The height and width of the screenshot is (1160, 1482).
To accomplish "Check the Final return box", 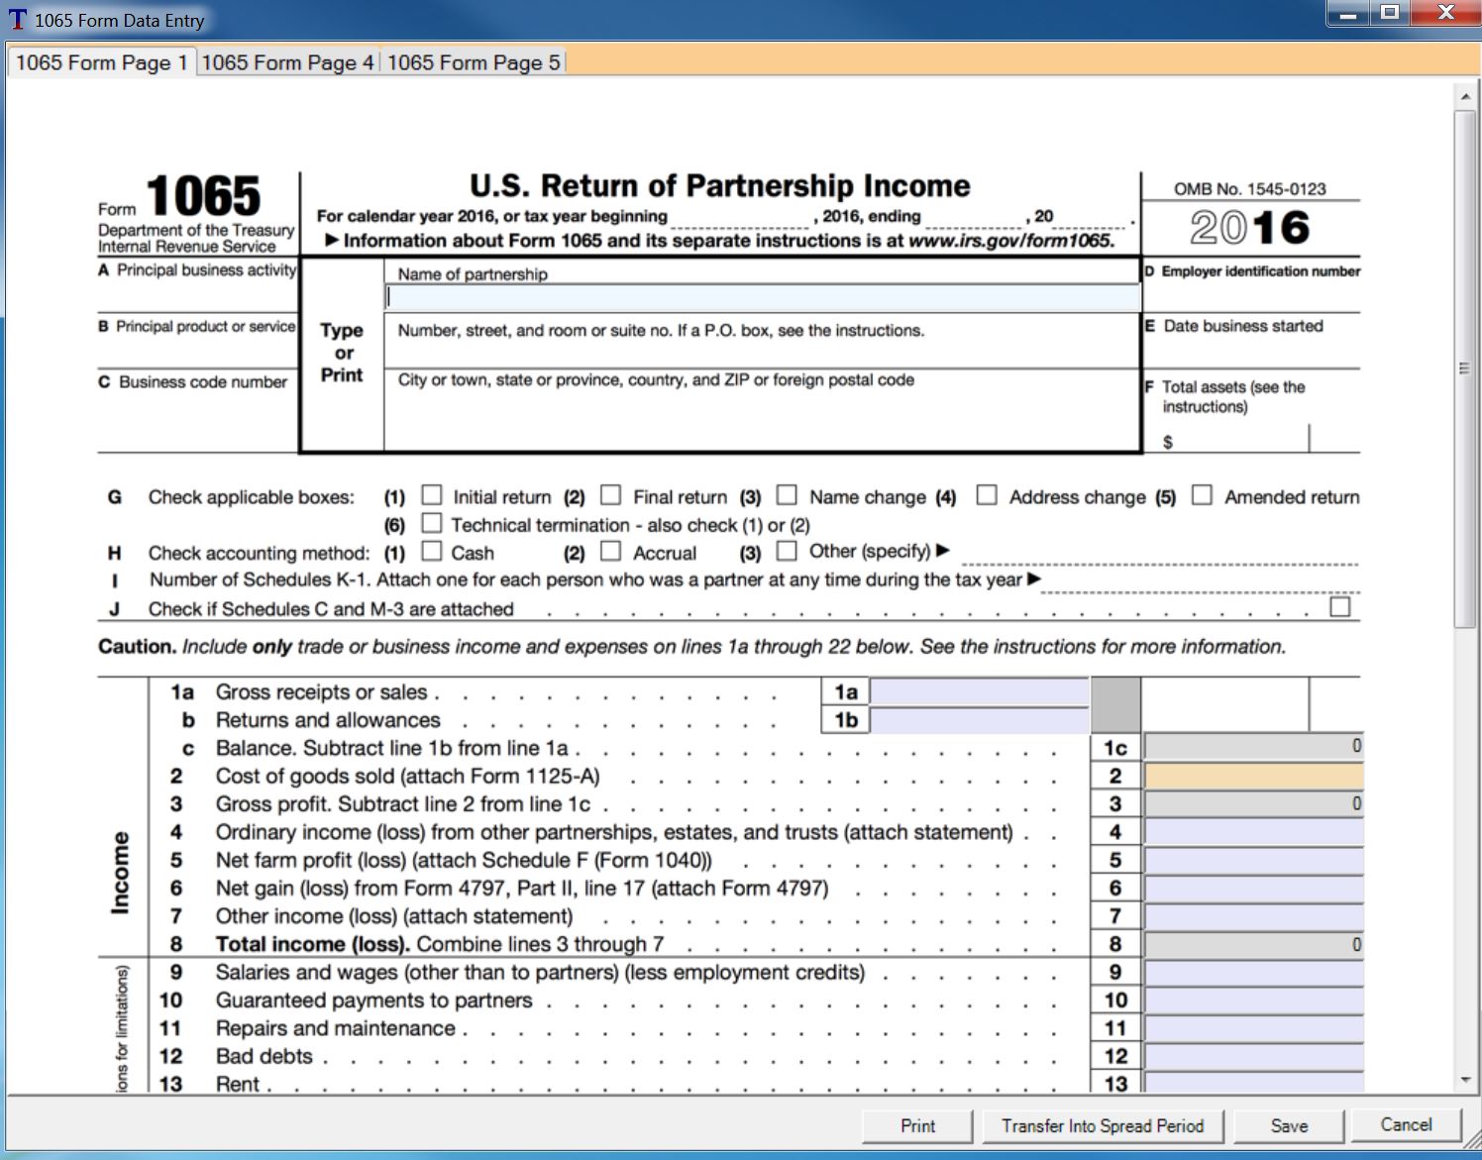I will click(611, 494).
